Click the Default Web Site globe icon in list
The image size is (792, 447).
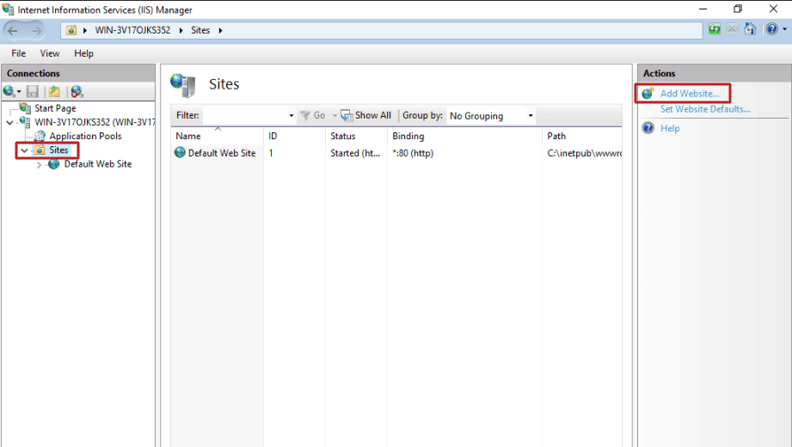pyautogui.click(x=180, y=152)
